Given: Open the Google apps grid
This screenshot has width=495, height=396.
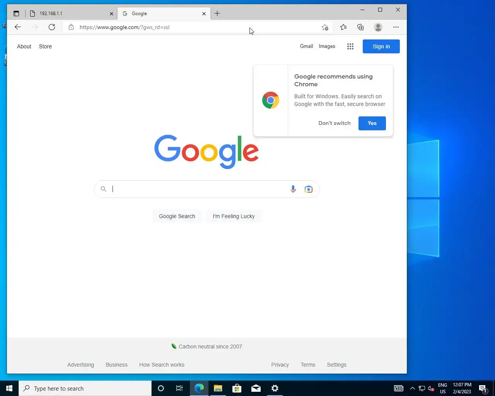Looking at the screenshot, I should coord(350,46).
